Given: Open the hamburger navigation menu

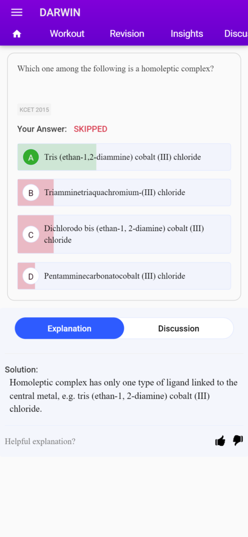Looking at the screenshot, I should [x=17, y=13].
